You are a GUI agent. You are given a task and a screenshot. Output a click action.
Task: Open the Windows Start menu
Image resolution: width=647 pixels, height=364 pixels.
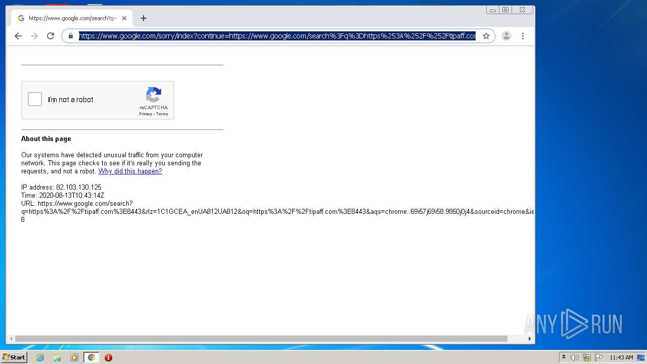[14, 357]
